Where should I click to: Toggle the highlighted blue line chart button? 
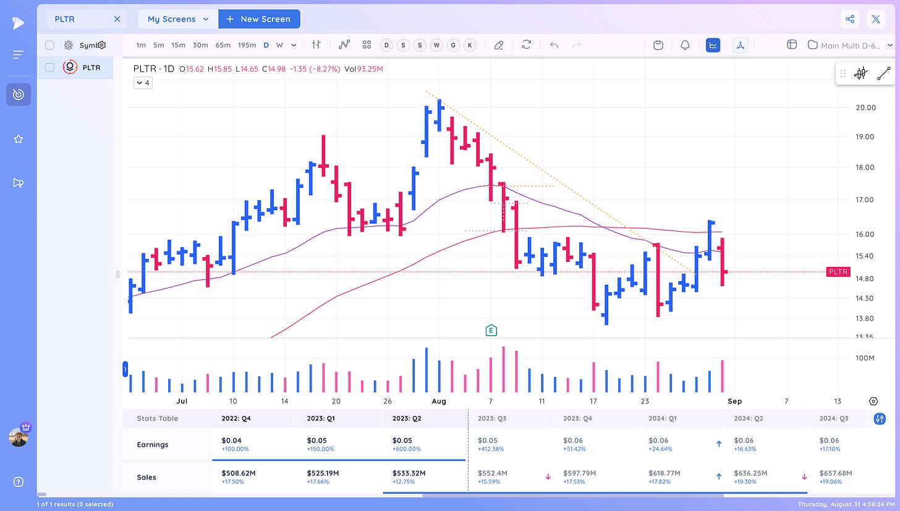coord(713,45)
